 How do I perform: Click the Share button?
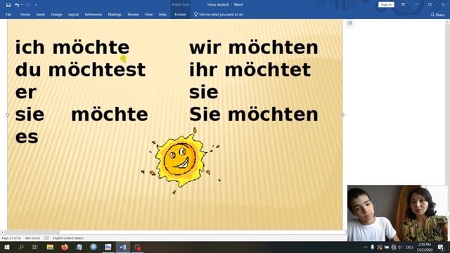coord(437,14)
